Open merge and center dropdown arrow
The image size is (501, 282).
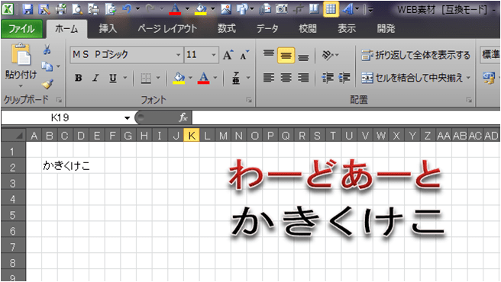468,78
